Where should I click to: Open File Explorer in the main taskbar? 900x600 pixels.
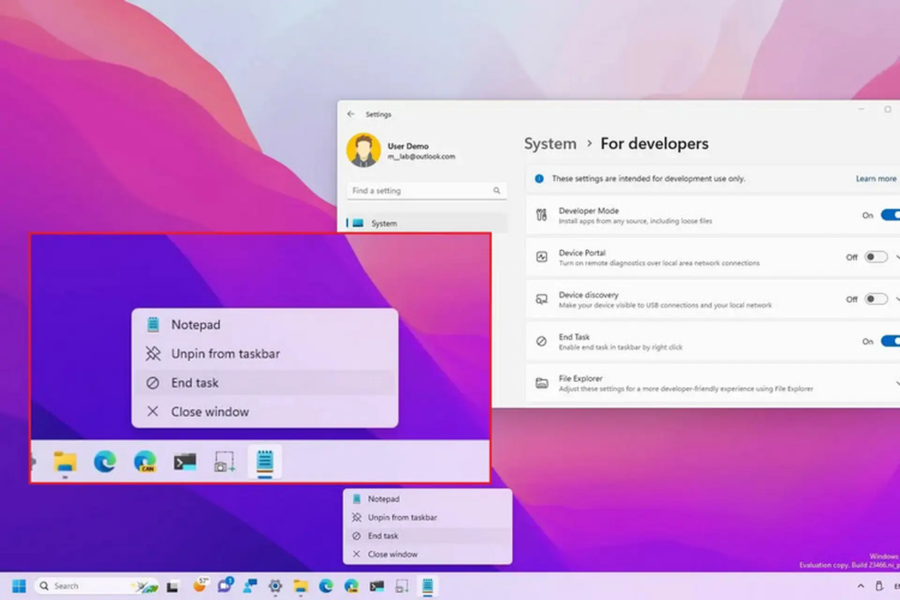pos(300,586)
